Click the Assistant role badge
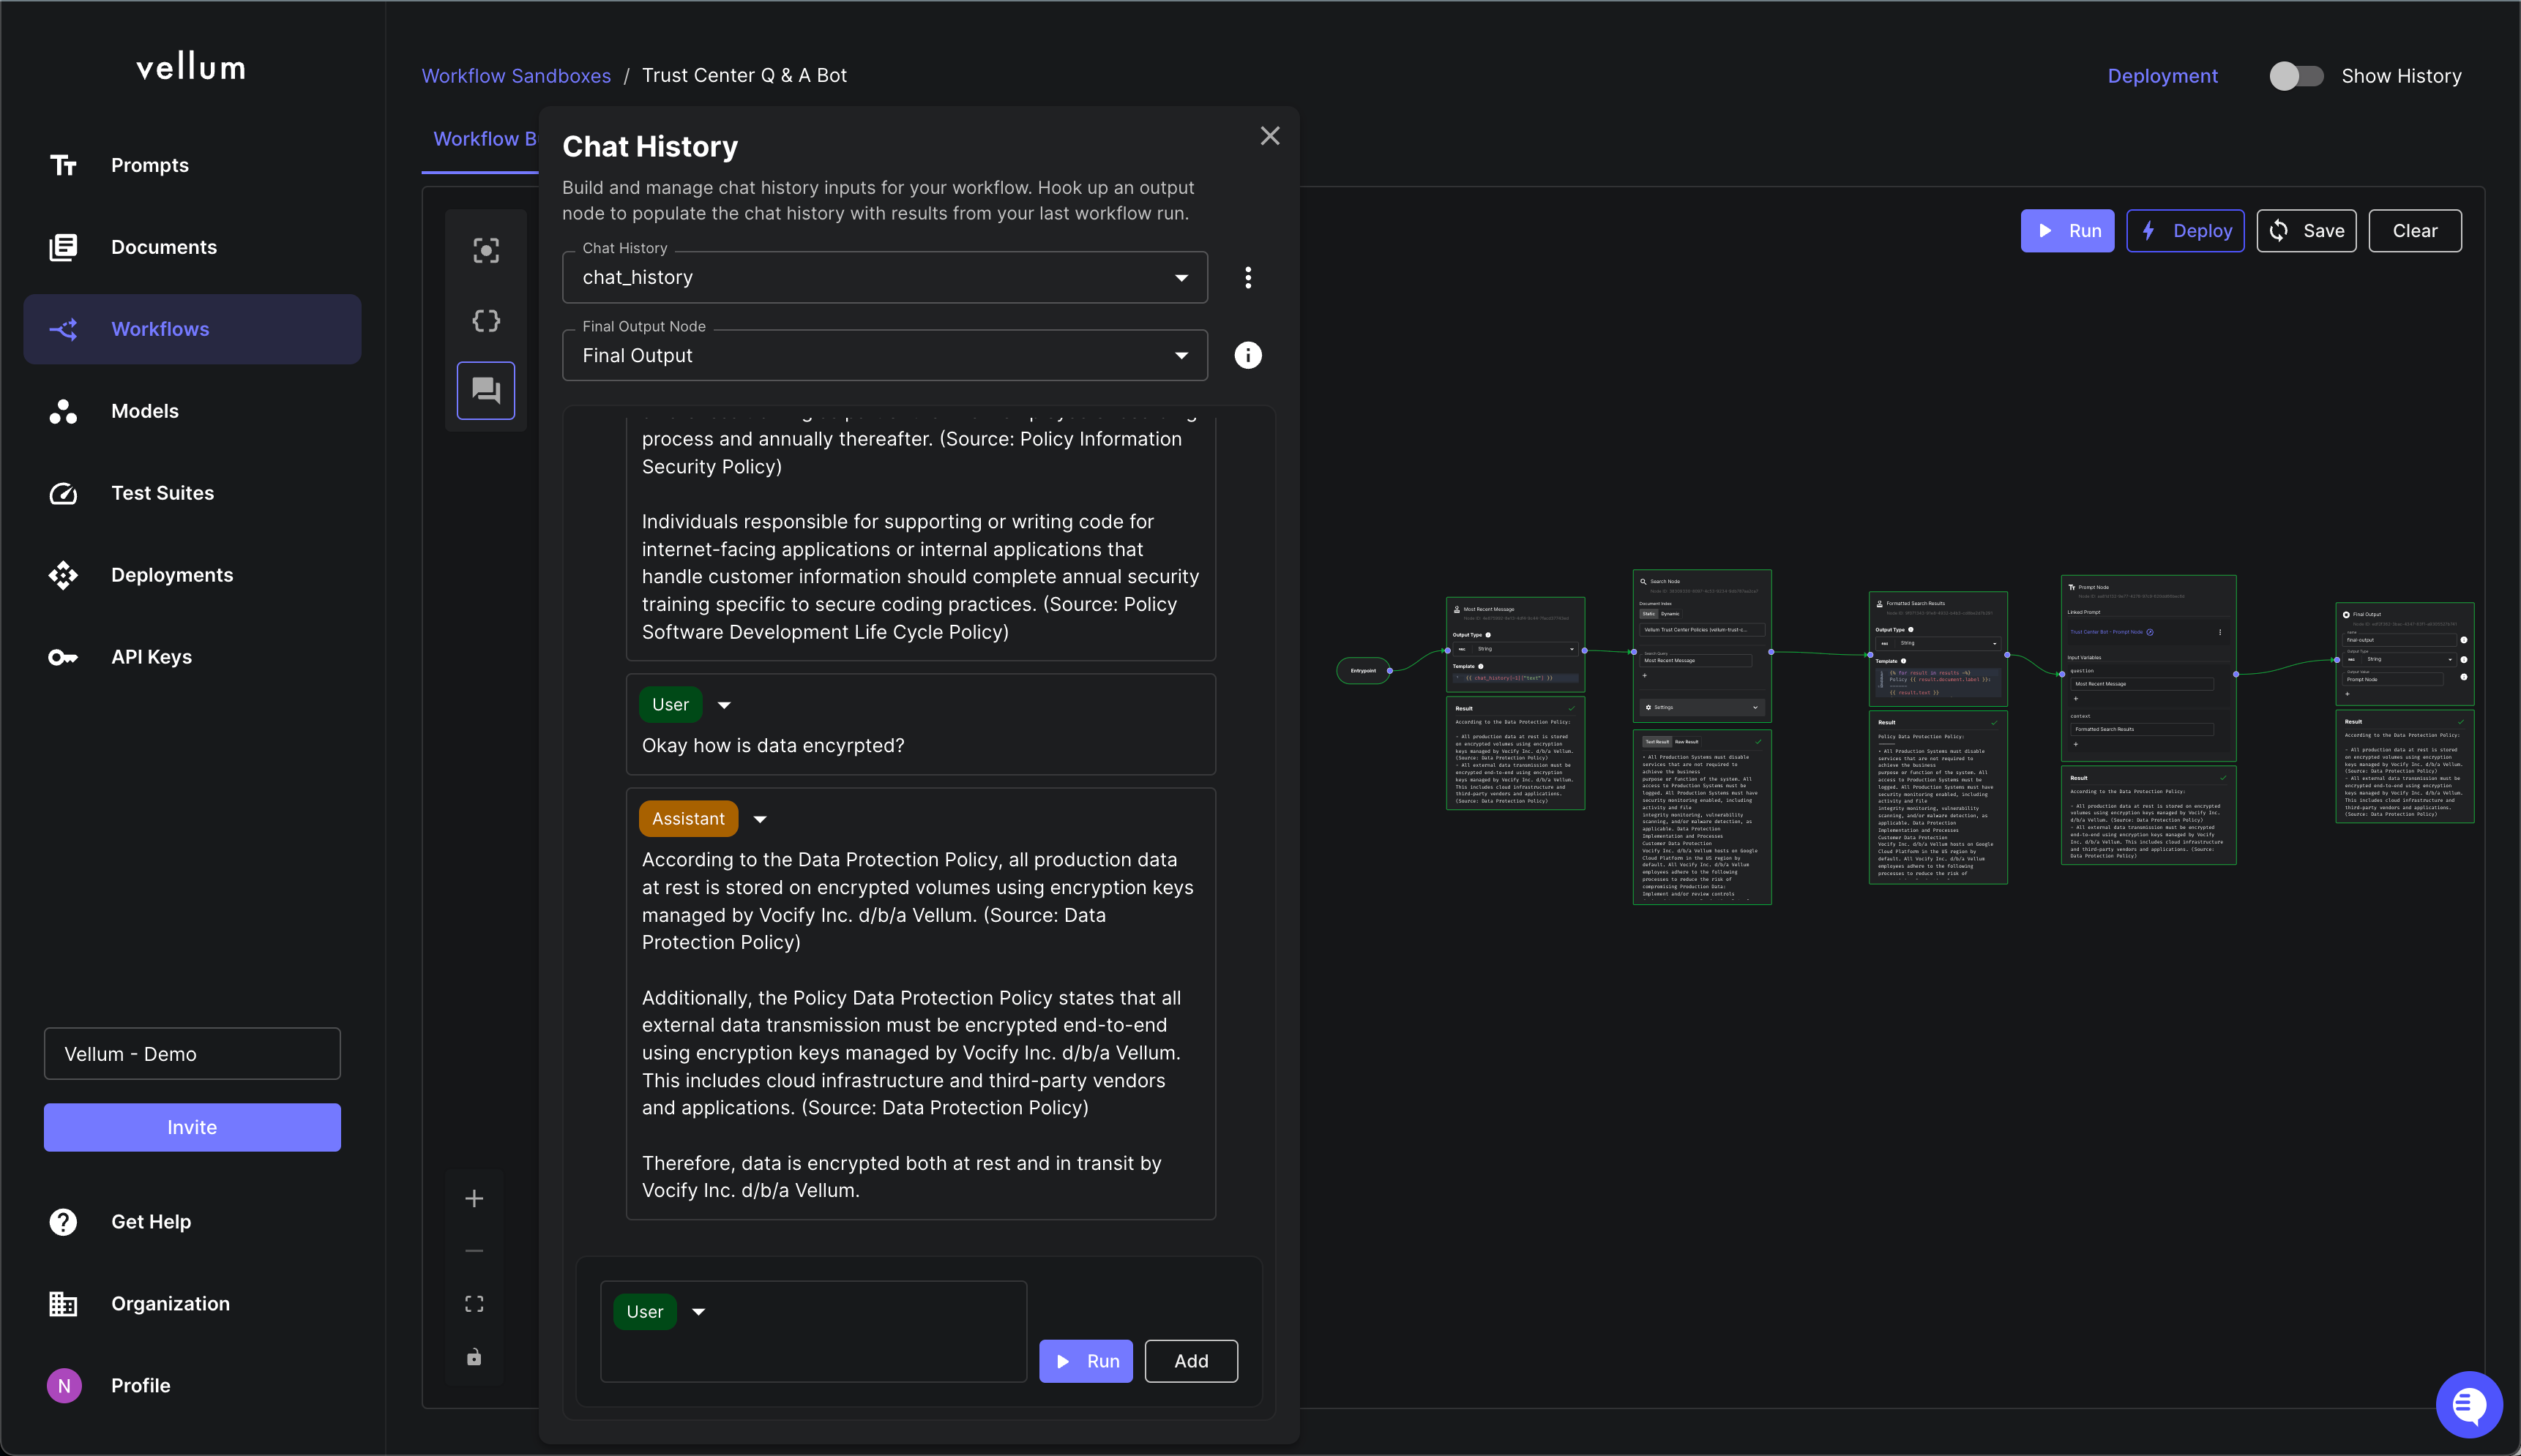The width and height of the screenshot is (2521, 1456). [x=688, y=819]
